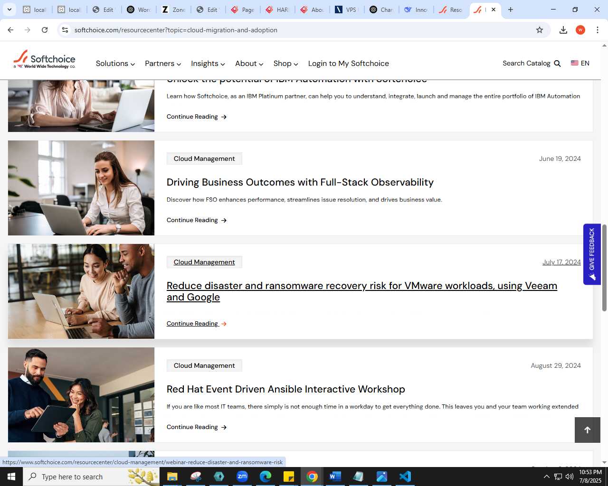
Task: Open Microsoft Edge from taskbar
Action: pos(266,477)
